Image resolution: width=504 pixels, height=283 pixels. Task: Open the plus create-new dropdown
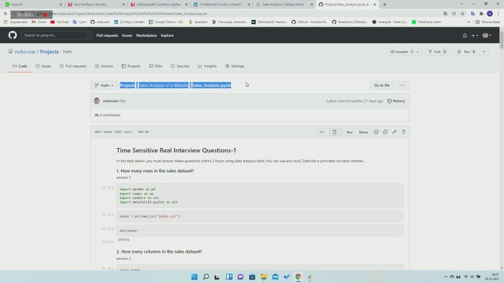tap(474, 36)
